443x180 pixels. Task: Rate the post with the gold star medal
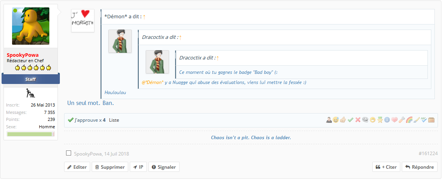[x=380, y=120]
